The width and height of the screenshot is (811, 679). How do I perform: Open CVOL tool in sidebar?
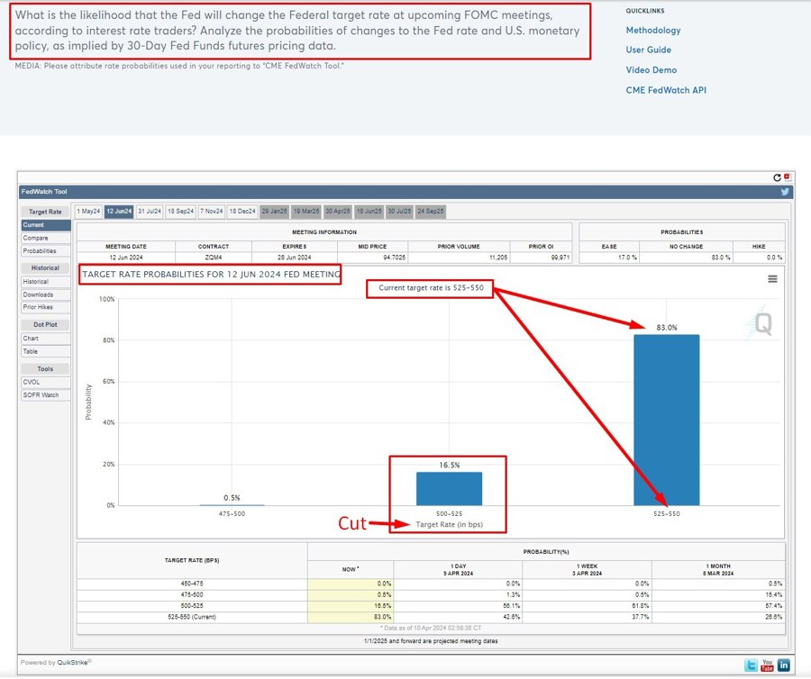point(46,383)
